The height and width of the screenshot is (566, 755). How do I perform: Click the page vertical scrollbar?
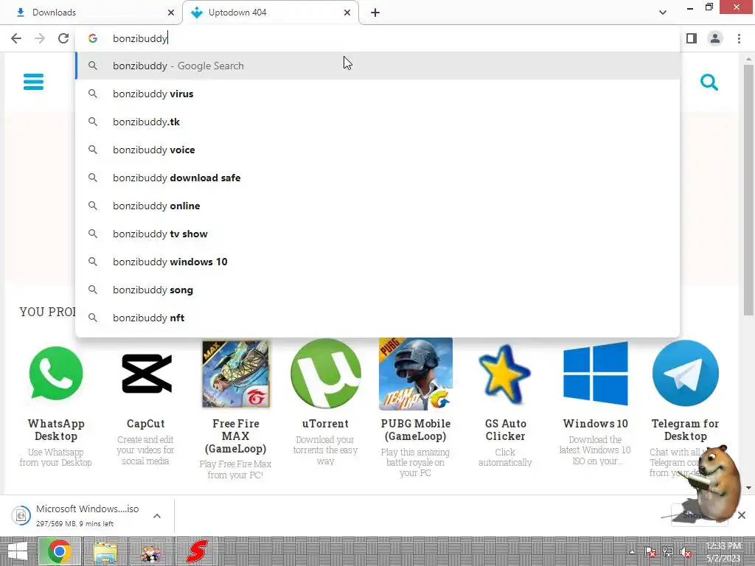point(748,190)
